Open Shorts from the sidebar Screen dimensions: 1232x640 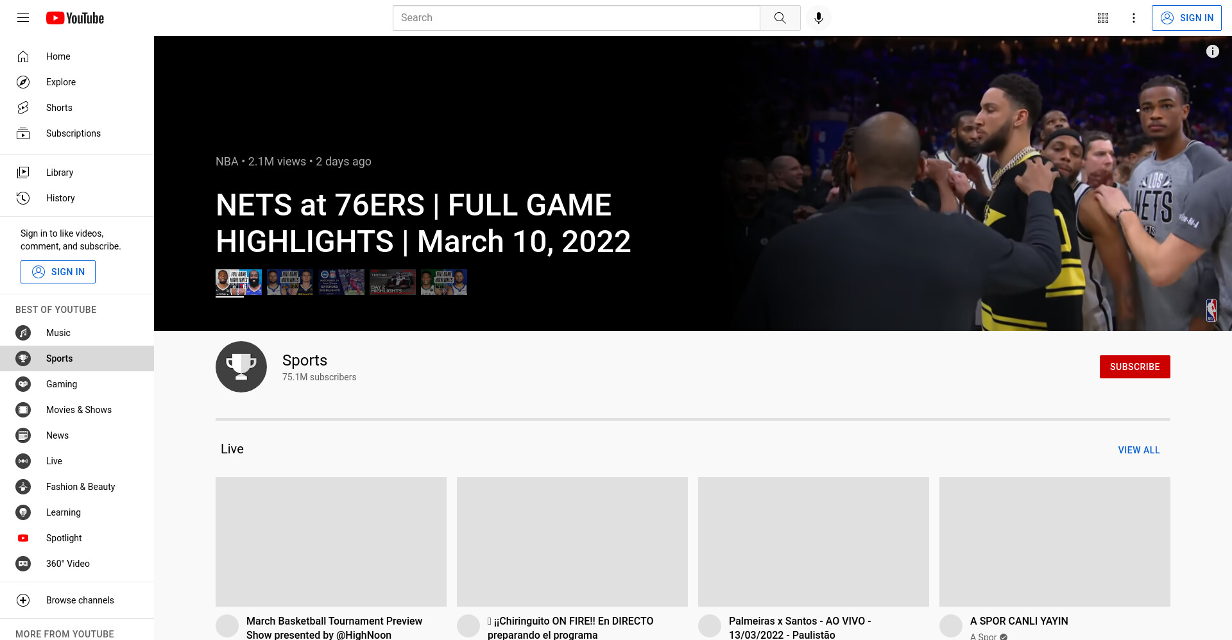77,108
